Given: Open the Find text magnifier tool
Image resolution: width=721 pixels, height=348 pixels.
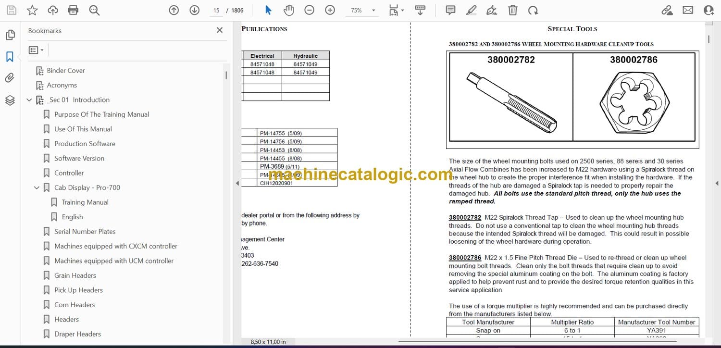Looking at the screenshot, I should click(x=94, y=10).
